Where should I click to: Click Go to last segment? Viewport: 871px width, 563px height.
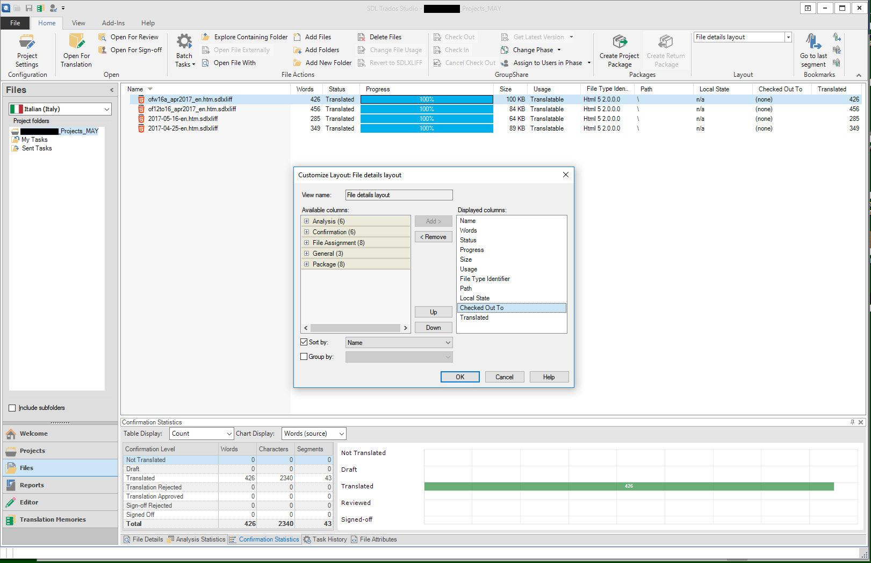[x=814, y=51]
